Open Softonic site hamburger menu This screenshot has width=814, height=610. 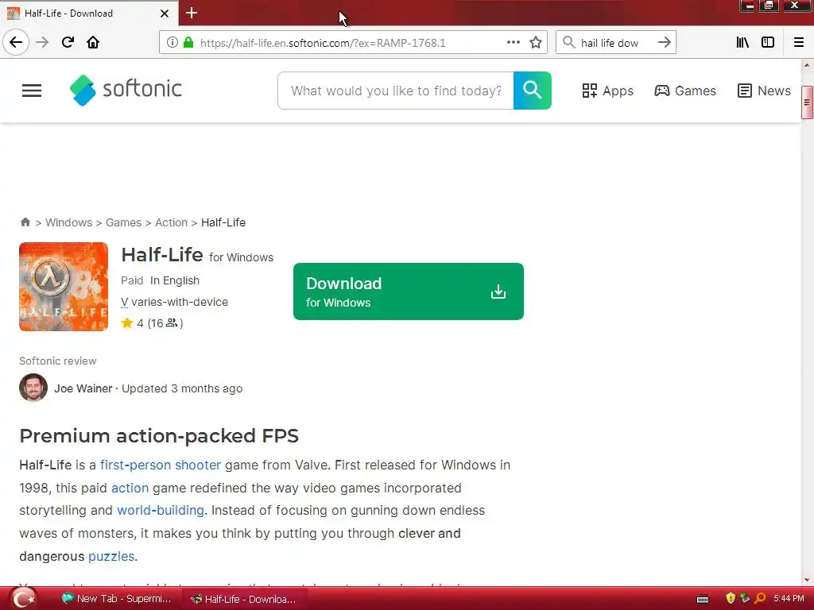(x=32, y=91)
